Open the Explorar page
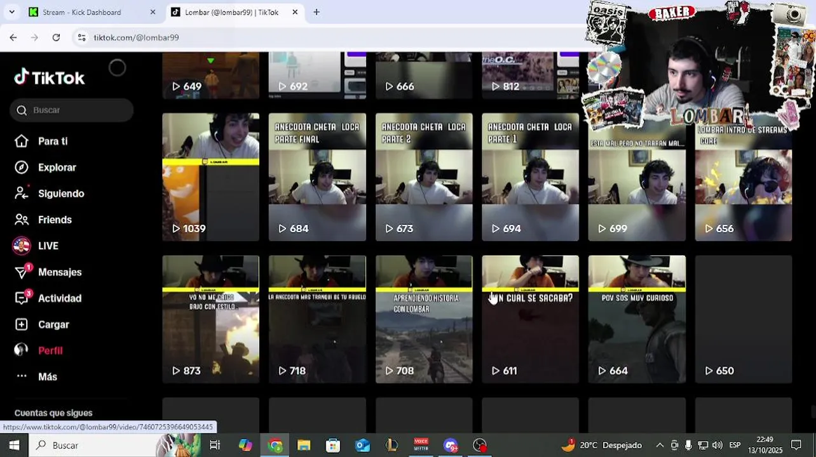Screen dimensions: 816x457 click(x=57, y=168)
